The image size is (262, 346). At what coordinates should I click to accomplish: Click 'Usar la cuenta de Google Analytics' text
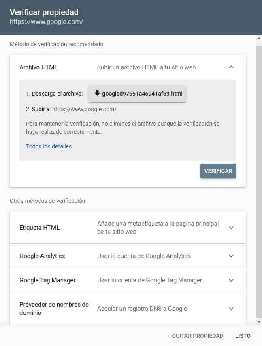tap(144, 256)
